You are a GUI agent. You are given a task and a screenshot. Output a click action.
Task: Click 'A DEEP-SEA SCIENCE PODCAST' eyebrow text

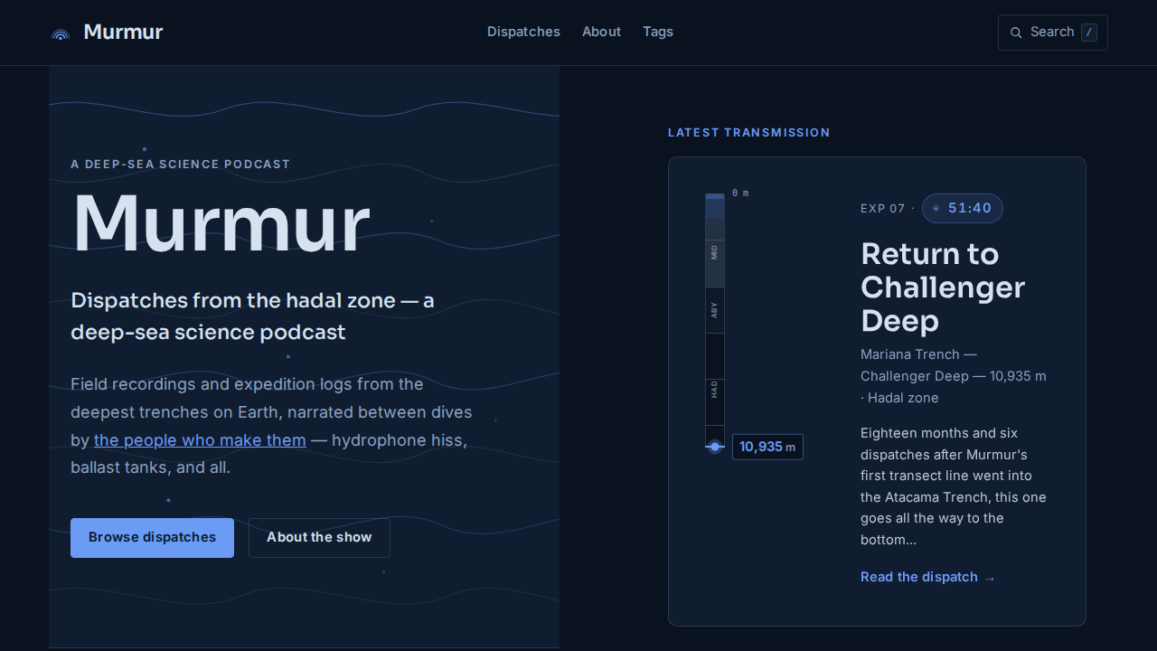(x=181, y=165)
